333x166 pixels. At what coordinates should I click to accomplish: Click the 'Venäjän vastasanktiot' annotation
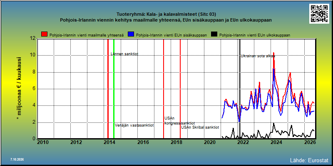coord(134,125)
